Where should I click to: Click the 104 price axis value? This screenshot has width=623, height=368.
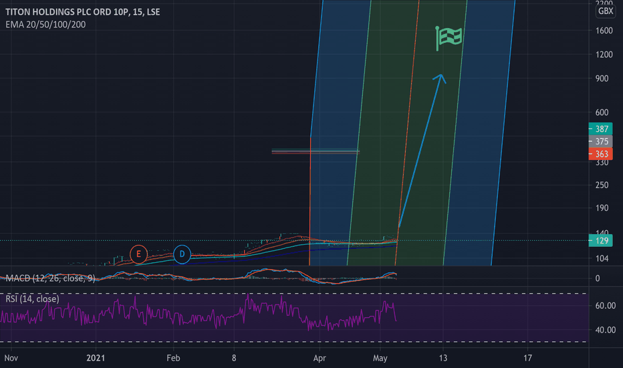[602, 258]
